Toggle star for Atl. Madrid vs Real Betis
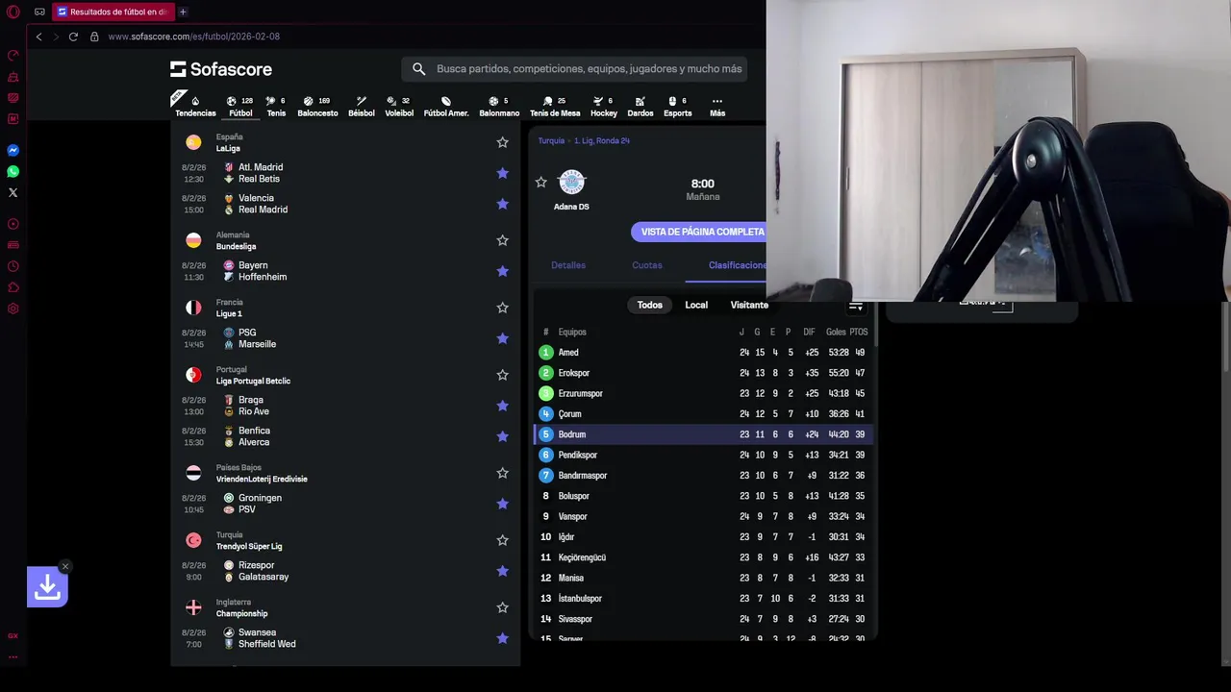The width and height of the screenshot is (1231, 692). (x=502, y=173)
